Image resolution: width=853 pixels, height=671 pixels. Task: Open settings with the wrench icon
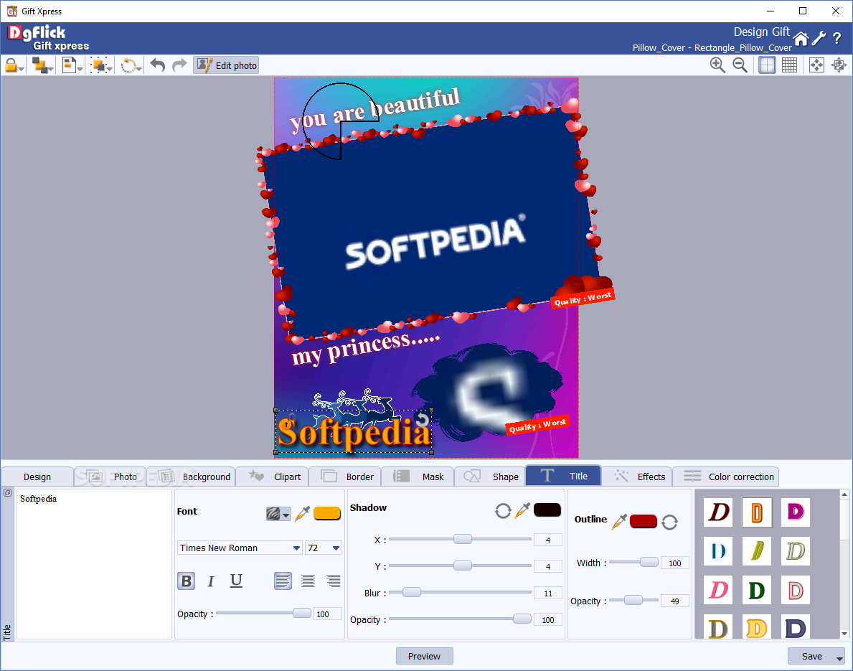[819, 38]
